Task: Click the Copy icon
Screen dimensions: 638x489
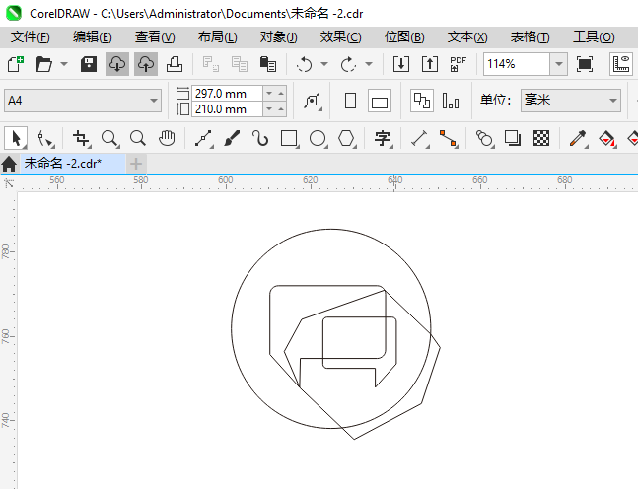Action: 240,64
